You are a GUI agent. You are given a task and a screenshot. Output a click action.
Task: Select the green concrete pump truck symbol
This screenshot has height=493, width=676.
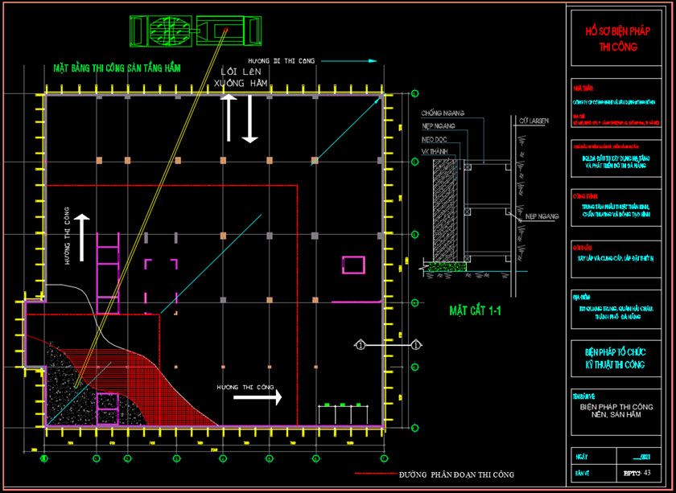(x=195, y=31)
